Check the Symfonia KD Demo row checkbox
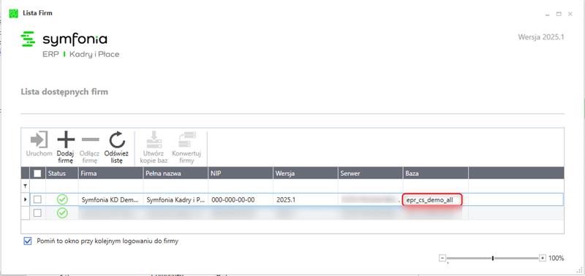Screen dimensions: 585x276 coord(38,199)
